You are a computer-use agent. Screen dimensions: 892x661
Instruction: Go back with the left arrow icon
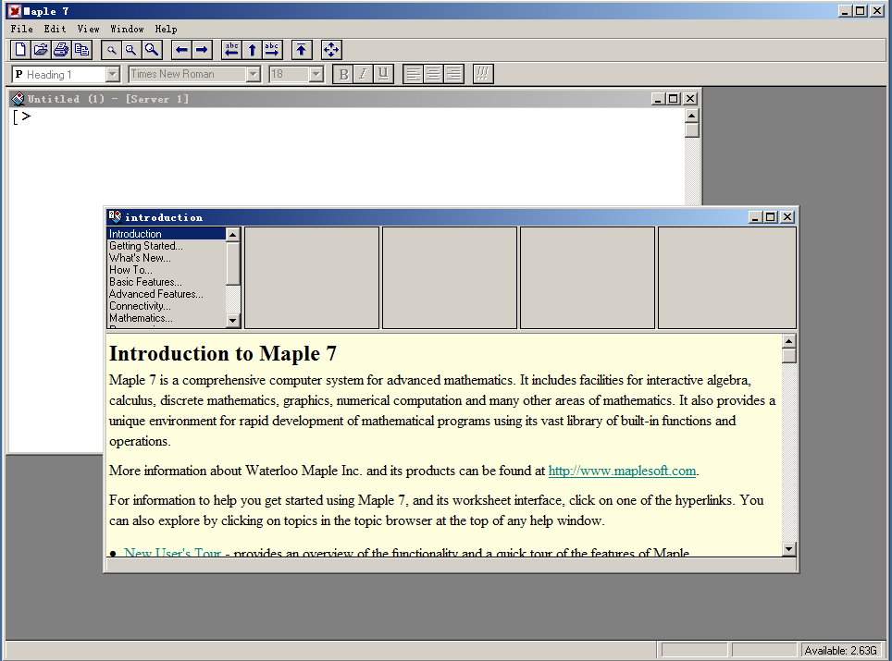pyautogui.click(x=181, y=50)
